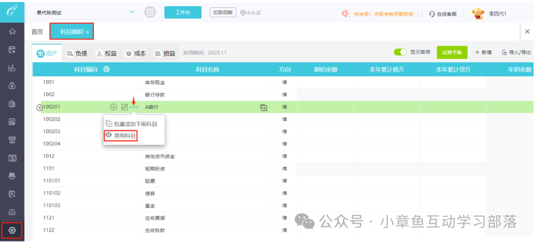Image resolution: width=534 pixels, height=243 pixels.
Task: Open the 导入/导出 menu
Action: (516, 52)
